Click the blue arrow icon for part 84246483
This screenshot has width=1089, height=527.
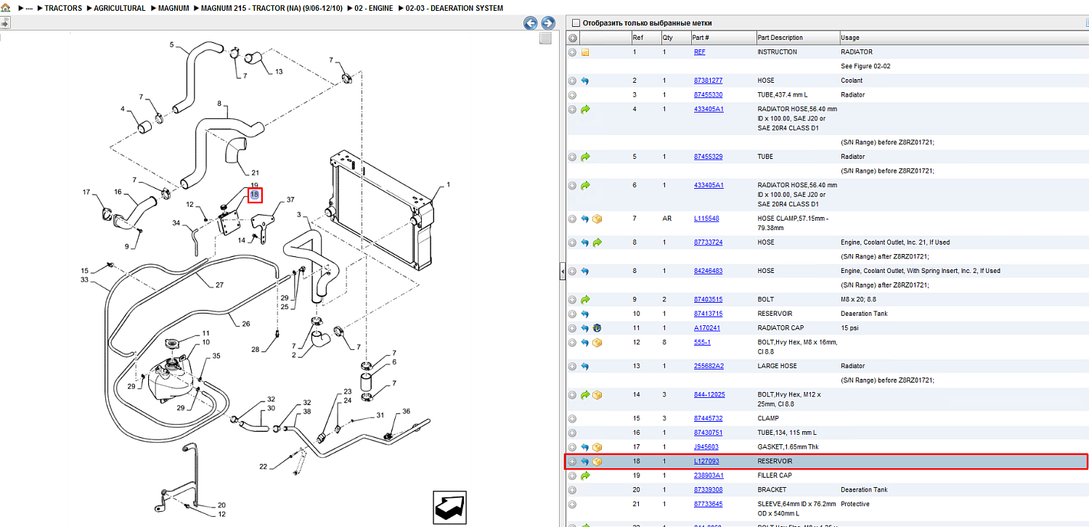[x=585, y=271]
